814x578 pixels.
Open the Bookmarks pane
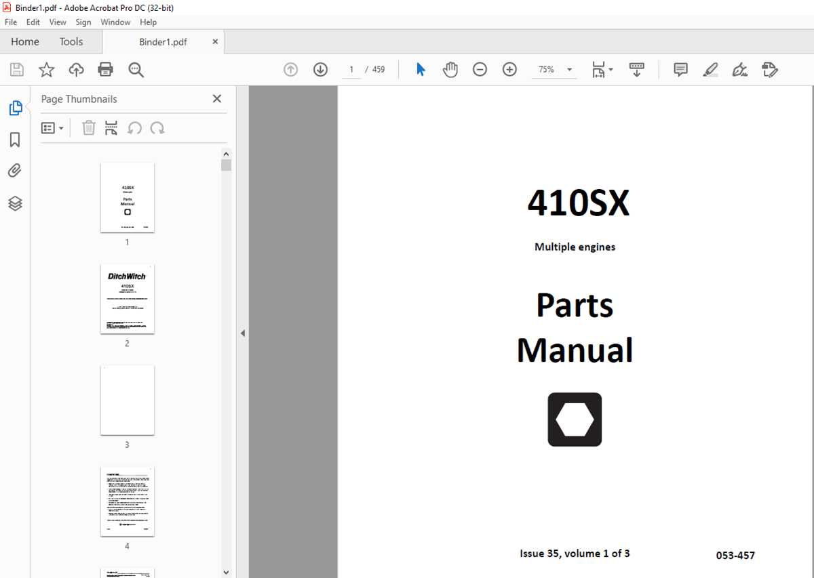[15, 140]
